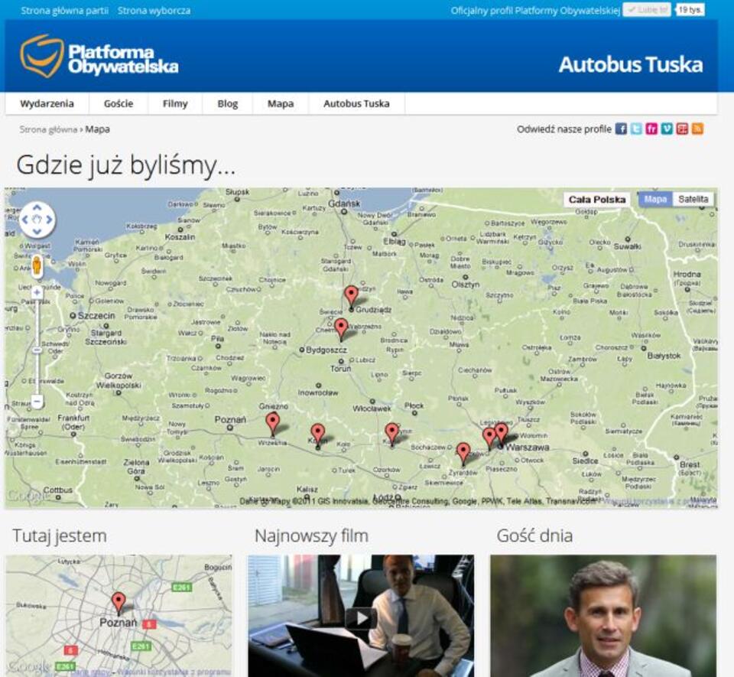The width and height of the screenshot is (734, 677).
Task: Play the Najnowszy film video
Action: tap(361, 618)
